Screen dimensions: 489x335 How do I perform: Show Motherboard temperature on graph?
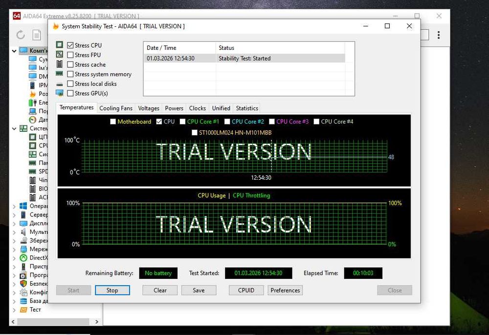[113, 122]
